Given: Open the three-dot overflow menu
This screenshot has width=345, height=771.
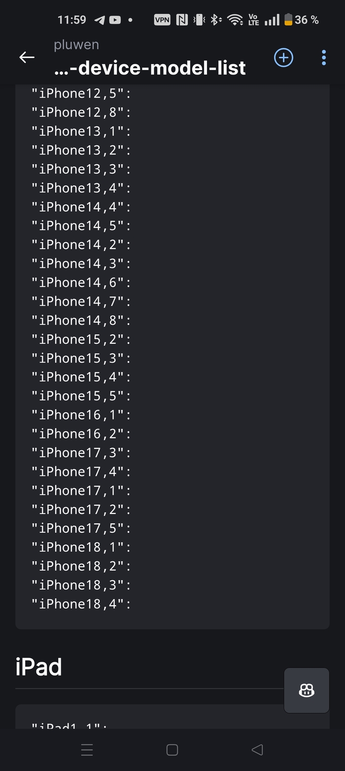Looking at the screenshot, I should pyautogui.click(x=324, y=58).
